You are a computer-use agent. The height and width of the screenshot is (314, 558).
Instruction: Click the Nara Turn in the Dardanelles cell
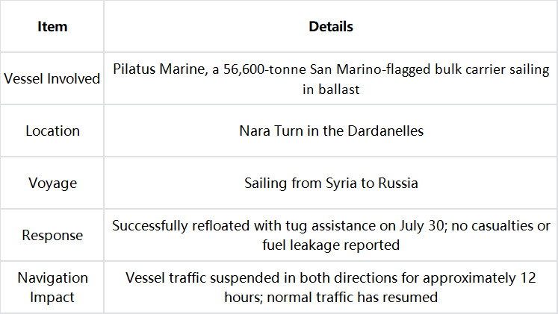pos(331,131)
